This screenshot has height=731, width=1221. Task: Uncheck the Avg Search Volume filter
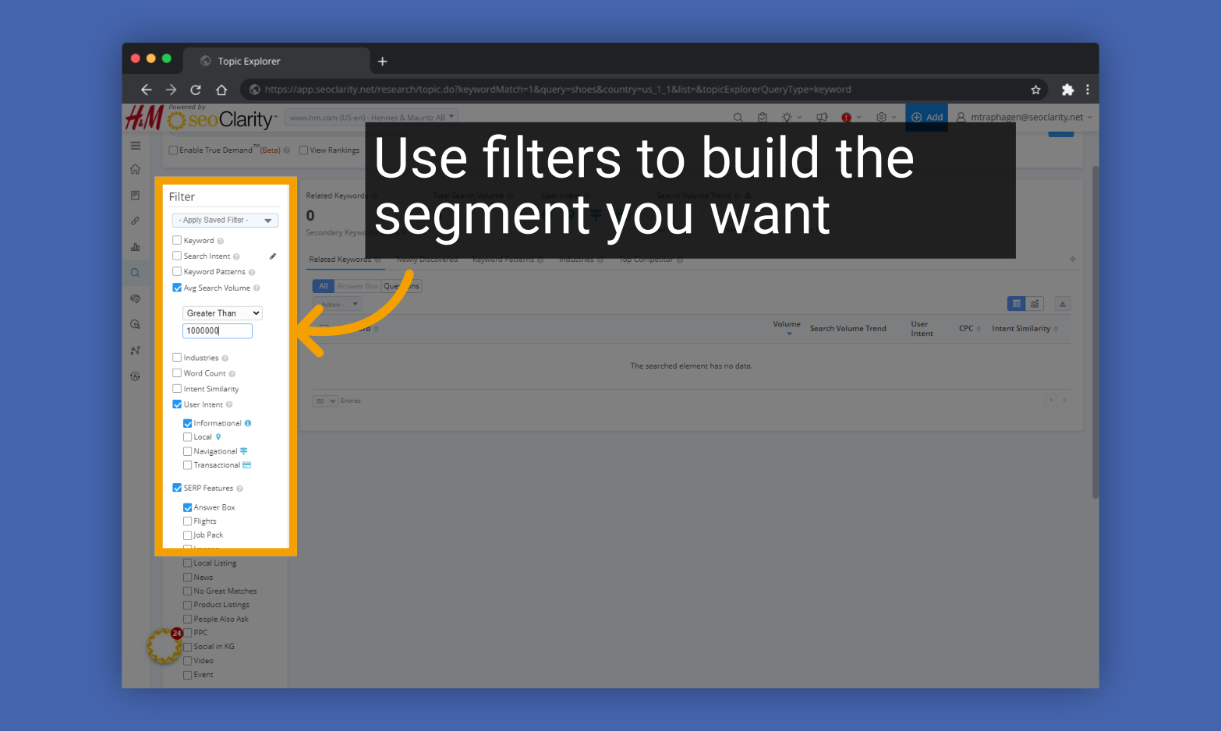pos(177,288)
